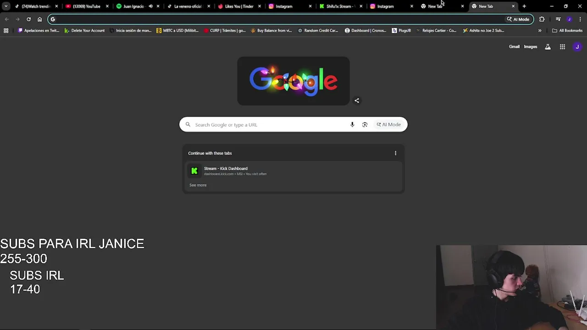The image size is (587, 330).
Task: Open Google apps grid
Action: (x=562, y=47)
